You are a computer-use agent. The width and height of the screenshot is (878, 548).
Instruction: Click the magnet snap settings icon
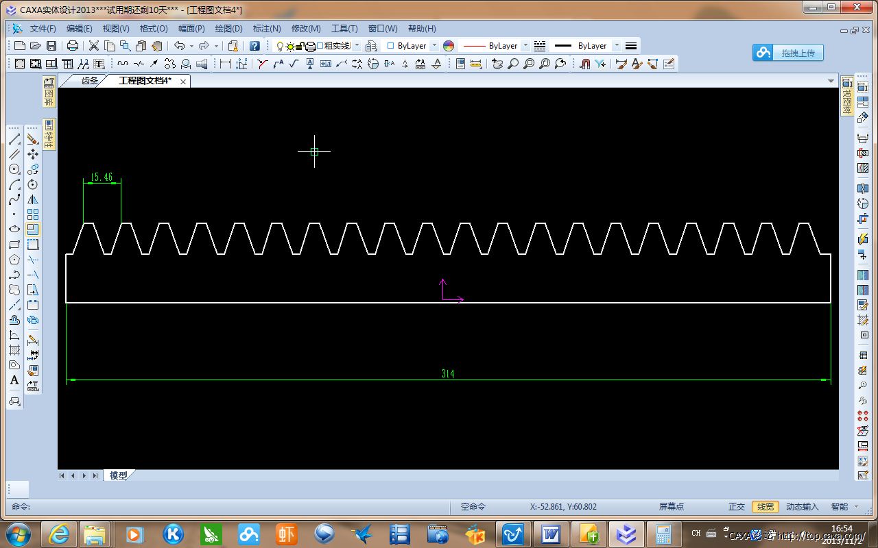pyautogui.click(x=585, y=64)
